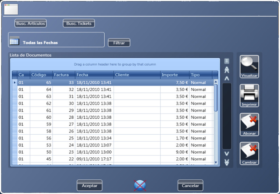This screenshot has width=280, height=194.
Task: Click the dark vertical slider track beside table
Action: point(227,116)
